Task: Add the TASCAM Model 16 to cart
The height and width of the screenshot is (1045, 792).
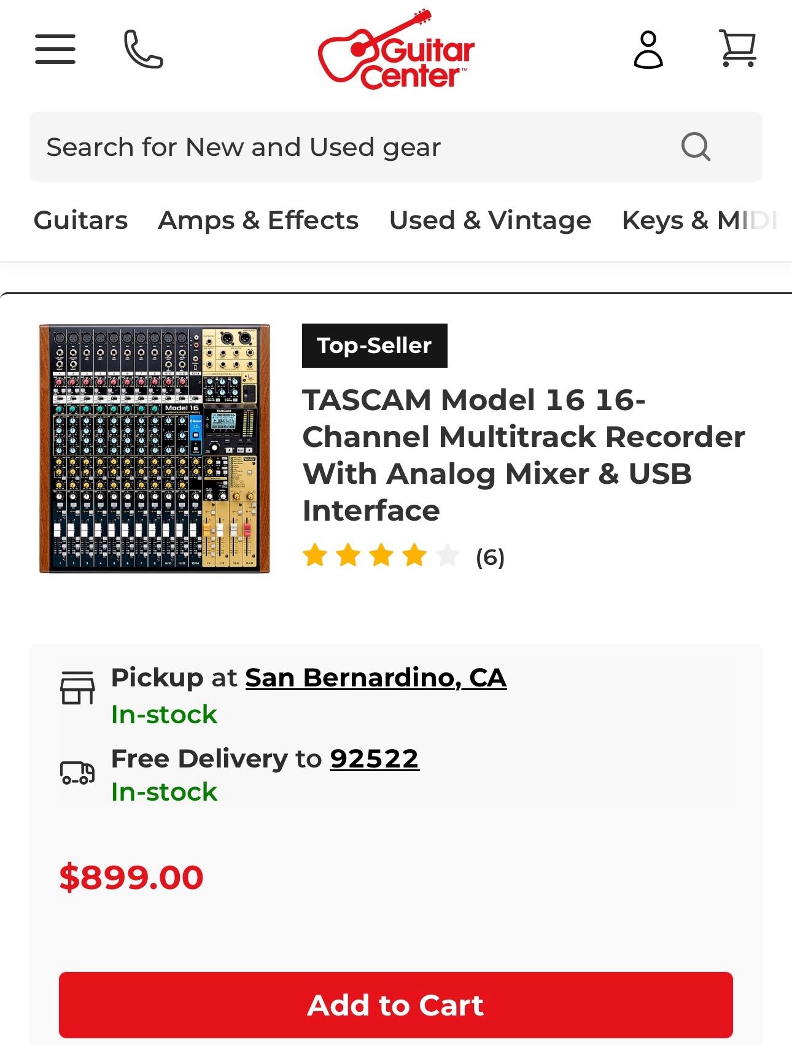Action: point(396,1005)
